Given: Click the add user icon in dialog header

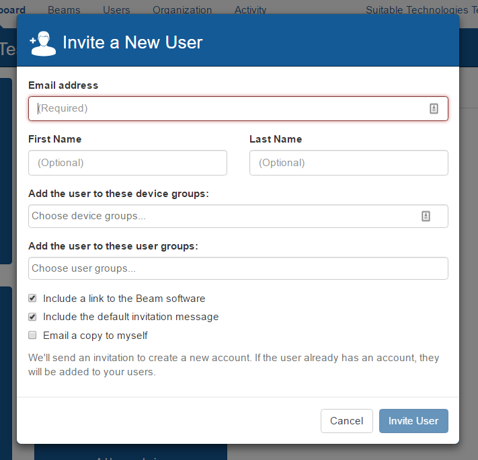Looking at the screenshot, I should point(43,43).
